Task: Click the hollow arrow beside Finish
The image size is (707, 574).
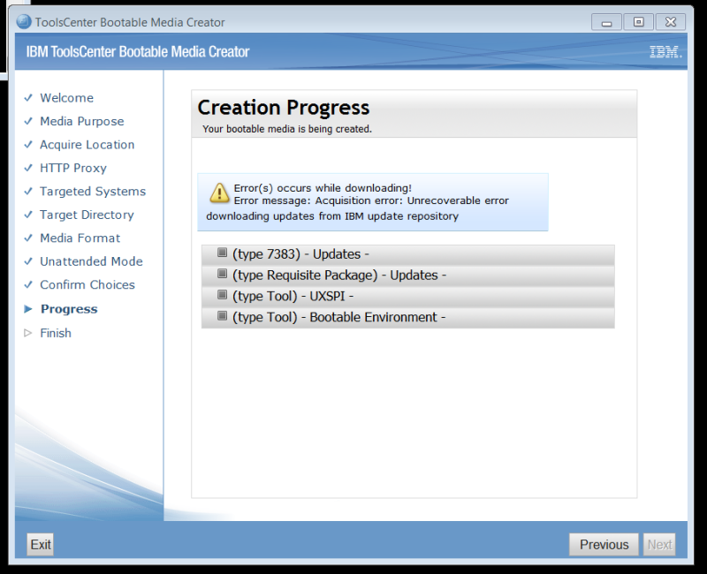Action: 28,333
